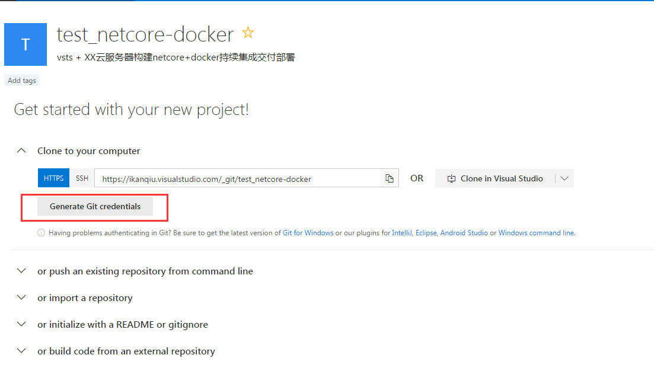Image resolution: width=654 pixels, height=387 pixels.
Task: Click Generate Git credentials button
Action: click(95, 206)
